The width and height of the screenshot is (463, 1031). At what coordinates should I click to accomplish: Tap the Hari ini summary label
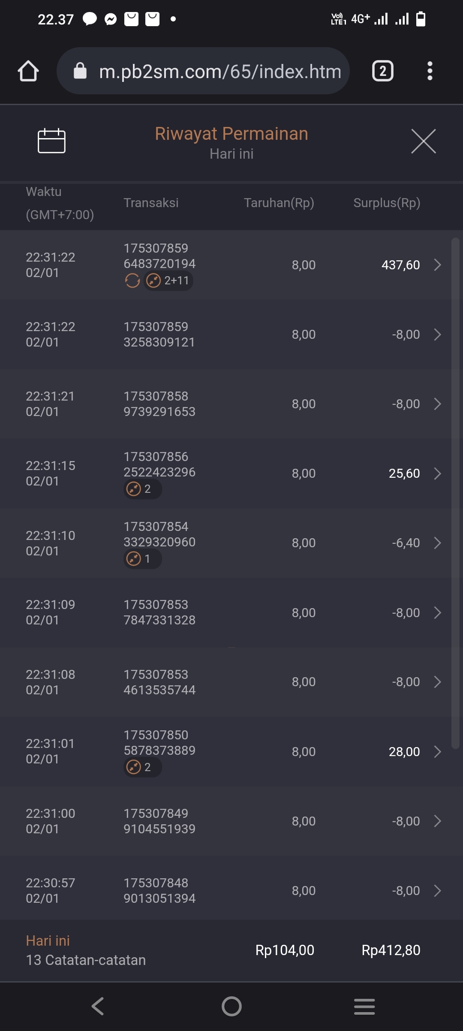pos(48,941)
